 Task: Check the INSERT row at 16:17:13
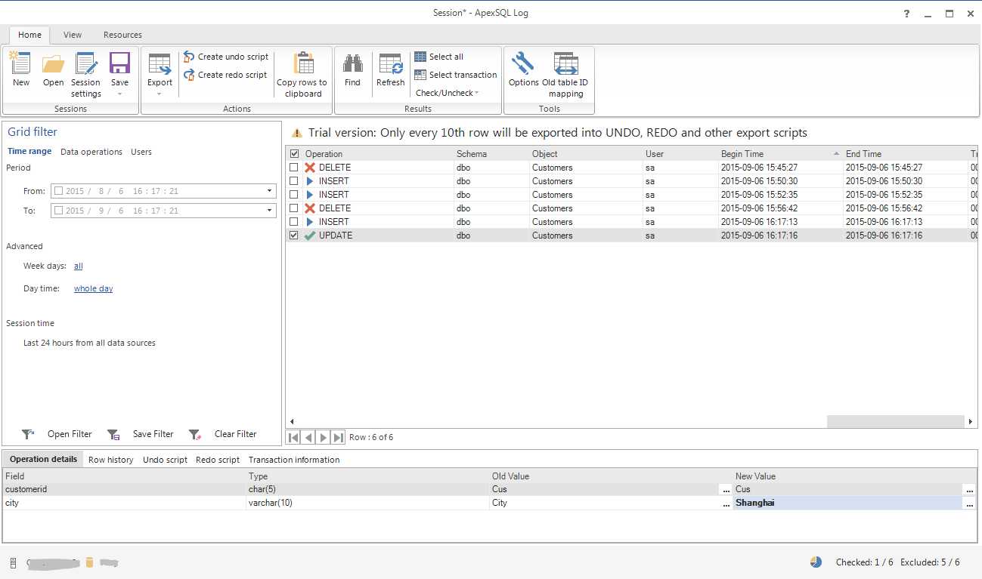point(294,222)
